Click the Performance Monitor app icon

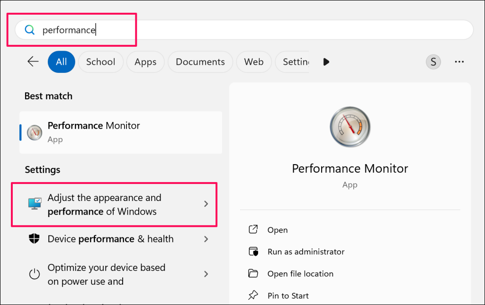pyautogui.click(x=34, y=132)
